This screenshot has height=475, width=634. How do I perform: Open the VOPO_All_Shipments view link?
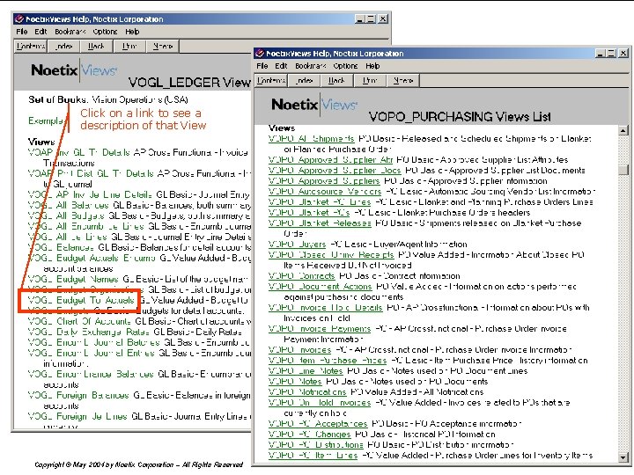pyautogui.click(x=312, y=139)
